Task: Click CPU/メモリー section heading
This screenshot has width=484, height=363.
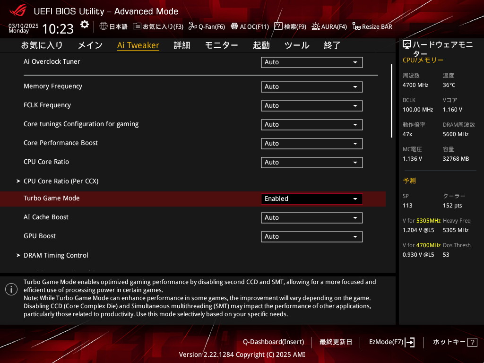Action: click(423, 60)
